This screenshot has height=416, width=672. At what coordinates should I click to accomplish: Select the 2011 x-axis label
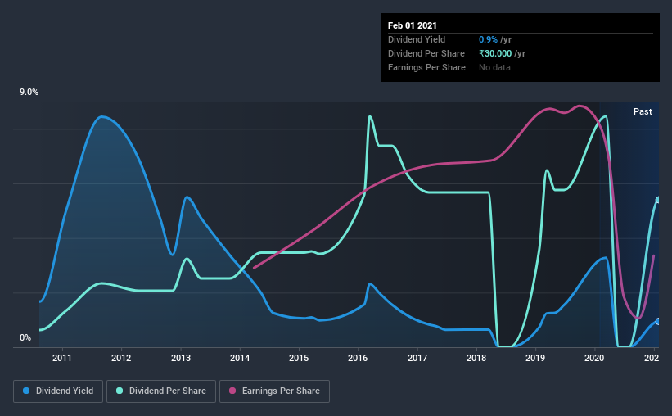62,358
